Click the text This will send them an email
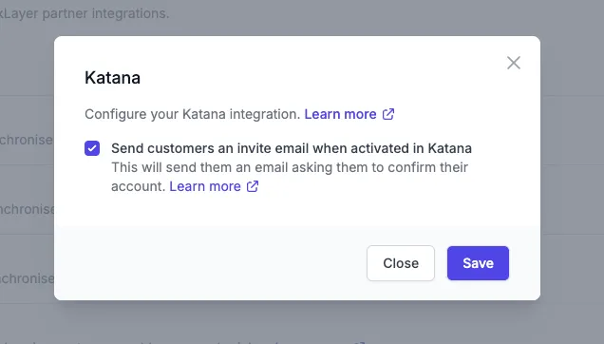Screen dimensions: 604x344 pyautogui.click(x=221, y=167)
